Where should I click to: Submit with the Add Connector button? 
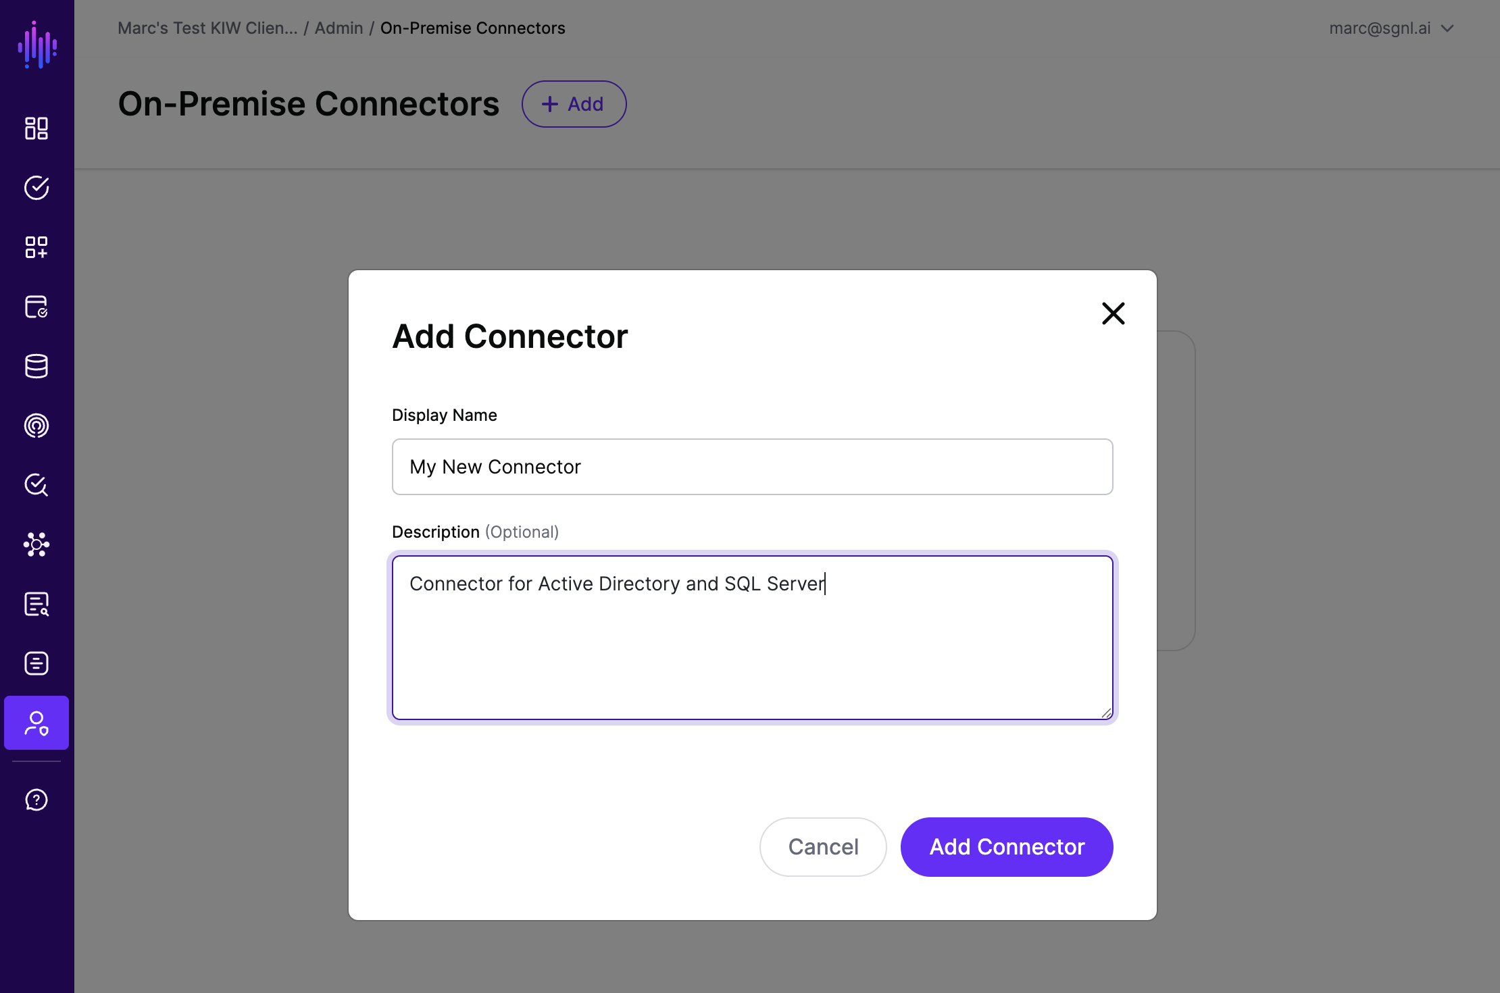(1007, 847)
